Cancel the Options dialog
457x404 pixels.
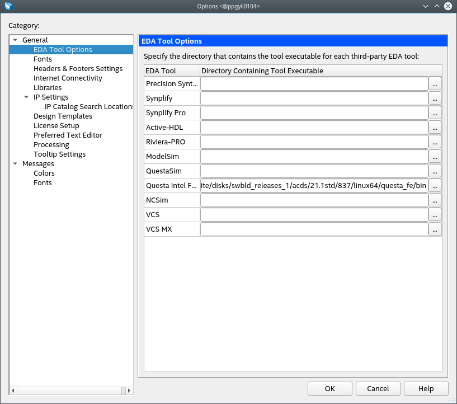(378, 388)
